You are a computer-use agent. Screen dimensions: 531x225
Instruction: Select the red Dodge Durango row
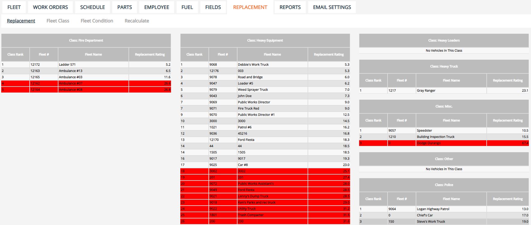pos(444,143)
